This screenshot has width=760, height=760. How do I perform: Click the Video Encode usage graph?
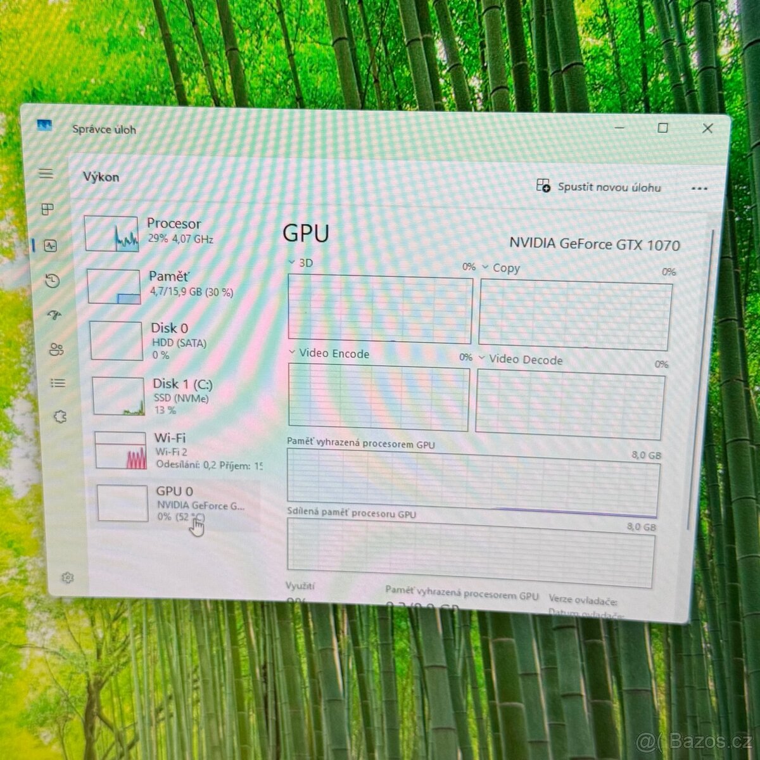pos(378,398)
